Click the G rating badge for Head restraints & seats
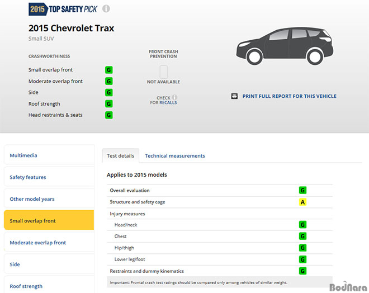Screen dimensions: 369x293 point(108,115)
